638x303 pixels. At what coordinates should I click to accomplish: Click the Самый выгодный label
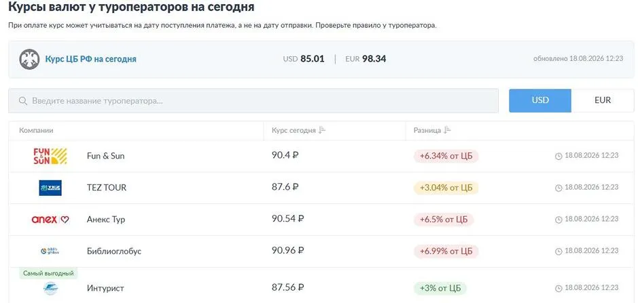pyautogui.click(x=48, y=273)
